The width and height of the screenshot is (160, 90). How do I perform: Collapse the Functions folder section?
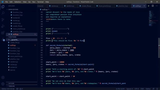click(12, 37)
